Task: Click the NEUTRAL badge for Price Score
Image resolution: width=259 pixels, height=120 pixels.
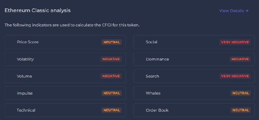Action: (111, 42)
